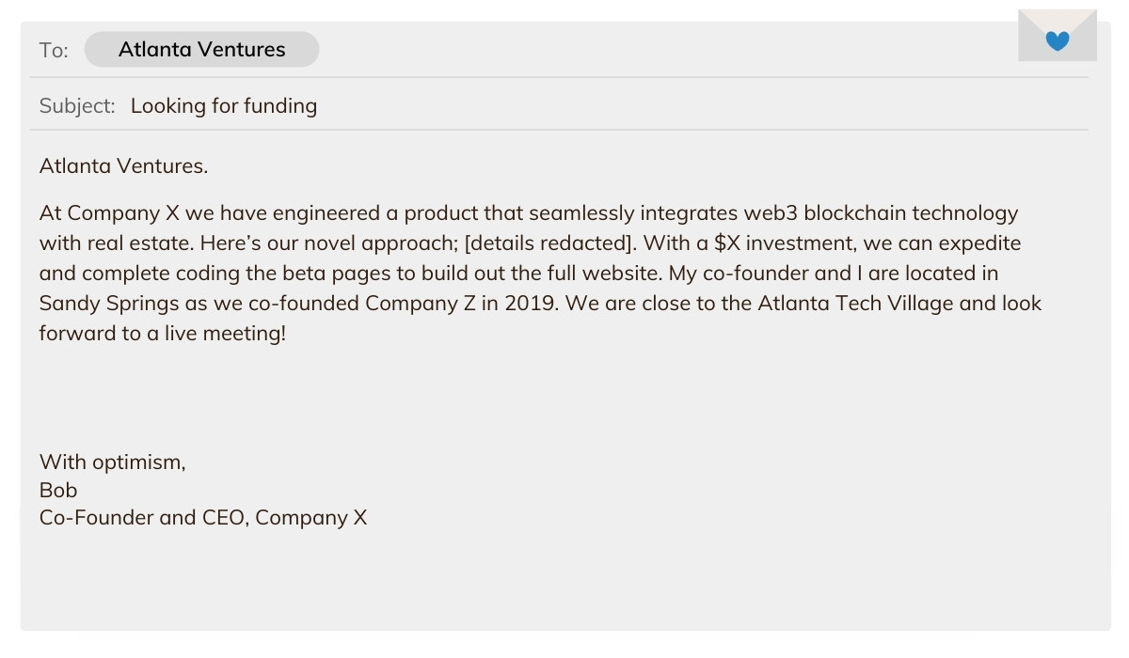Click the words 'Company X' in first sentence

point(113,213)
